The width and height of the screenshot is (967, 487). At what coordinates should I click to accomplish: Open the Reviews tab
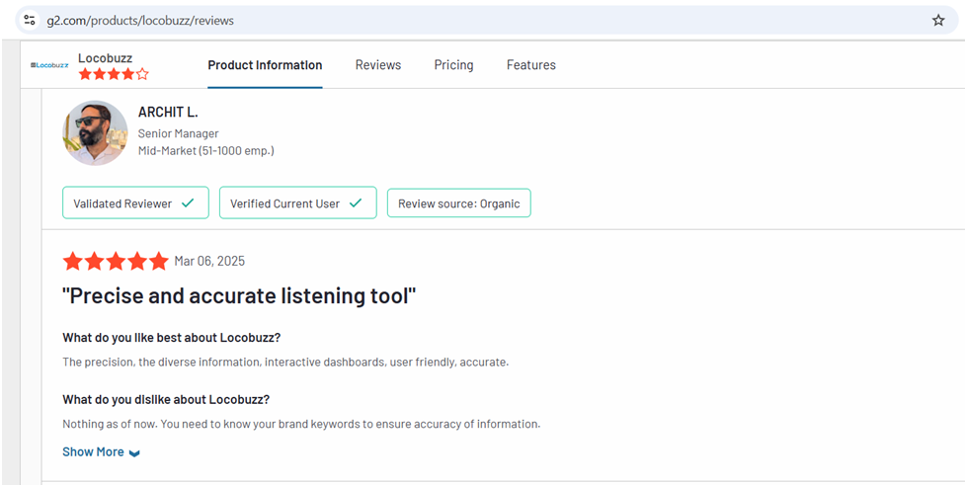tap(378, 65)
